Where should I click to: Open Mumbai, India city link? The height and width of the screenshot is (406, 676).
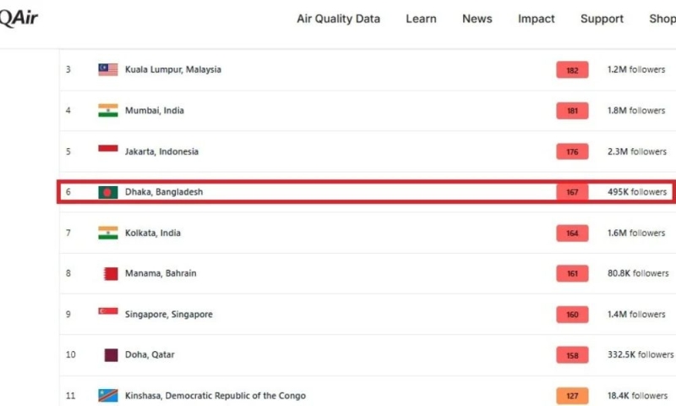click(155, 111)
